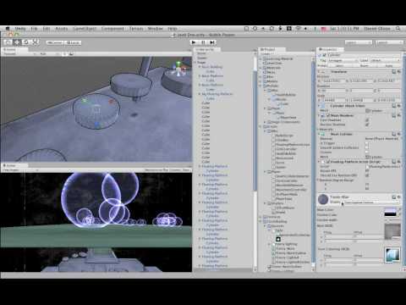Image resolution: width=406 pixels, height=305 pixels.
Task: Toggle Convex checkbox in Mesh Collider
Action: pyautogui.click(x=367, y=152)
